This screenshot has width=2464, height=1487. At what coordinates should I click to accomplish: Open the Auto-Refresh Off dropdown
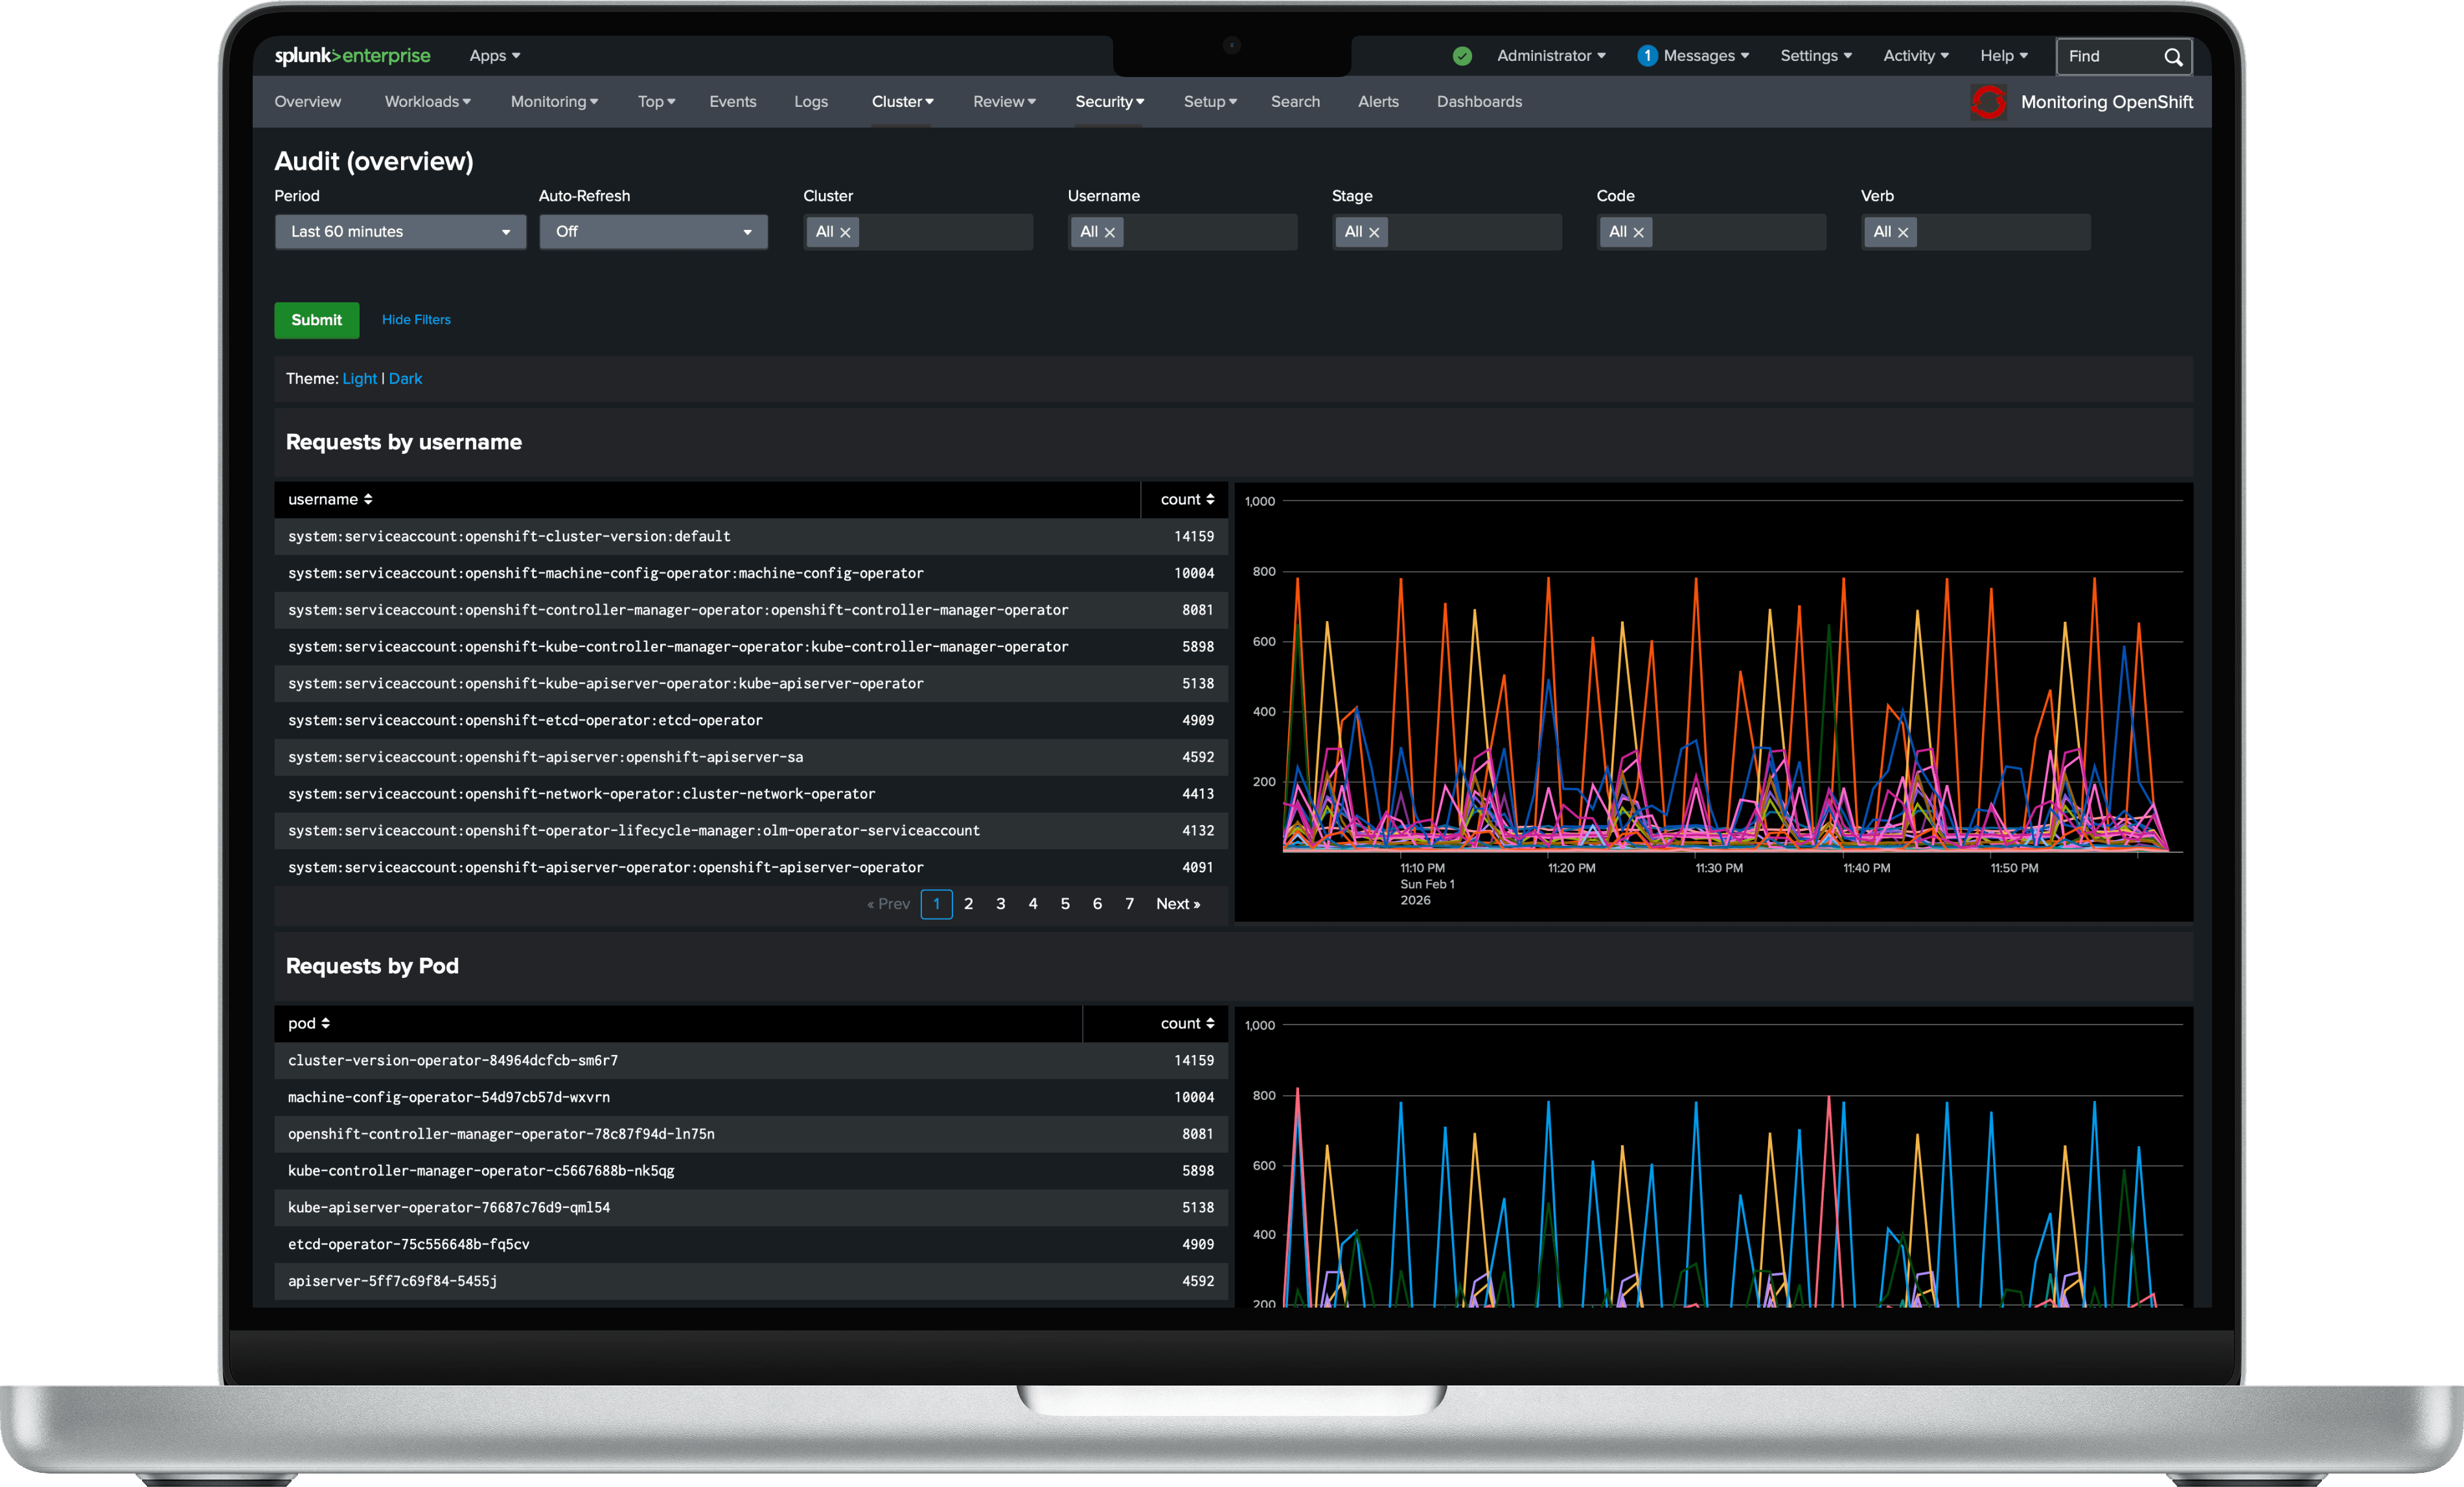(x=653, y=232)
